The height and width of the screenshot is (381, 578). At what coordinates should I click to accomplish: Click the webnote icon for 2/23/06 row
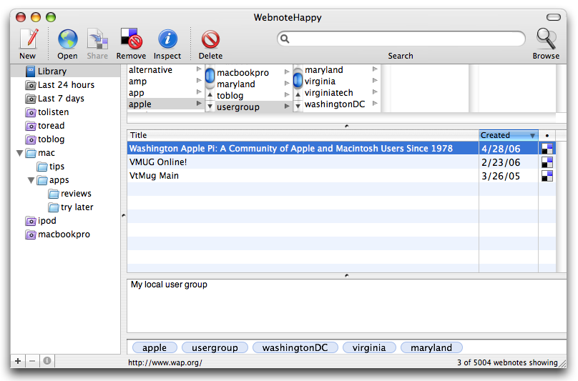547,162
